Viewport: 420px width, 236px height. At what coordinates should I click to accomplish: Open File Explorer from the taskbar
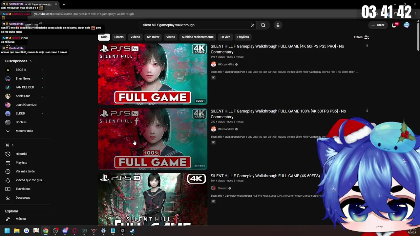[x=17, y=231]
